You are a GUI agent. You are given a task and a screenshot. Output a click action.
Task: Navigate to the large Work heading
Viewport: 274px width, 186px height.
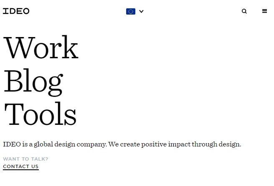(41, 48)
